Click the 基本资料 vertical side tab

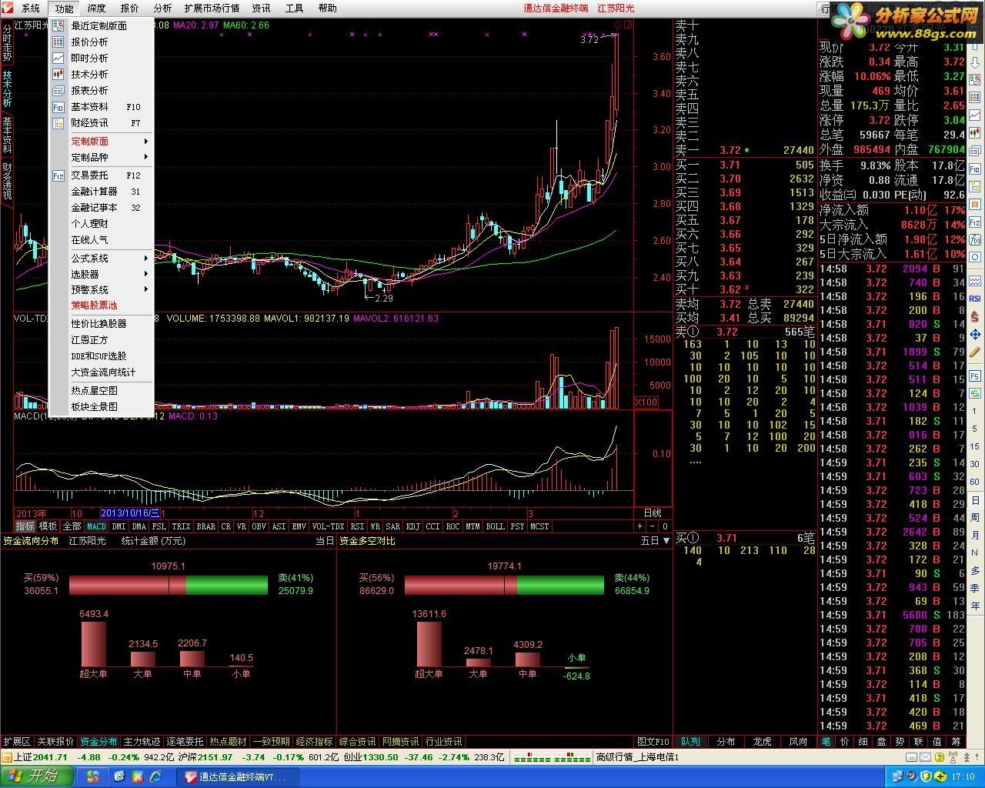click(x=7, y=134)
